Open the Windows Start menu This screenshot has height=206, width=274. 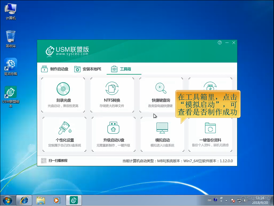click(x=7, y=200)
